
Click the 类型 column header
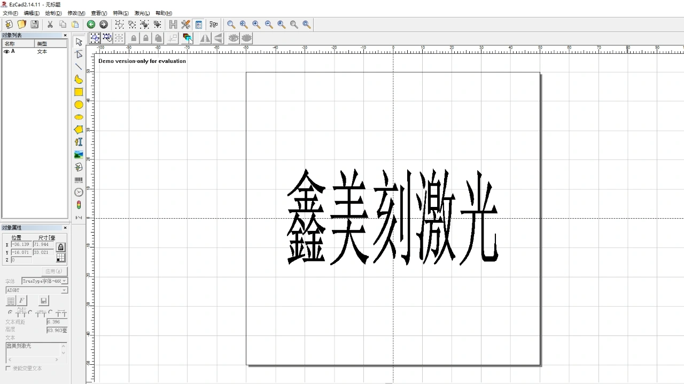tap(51, 44)
